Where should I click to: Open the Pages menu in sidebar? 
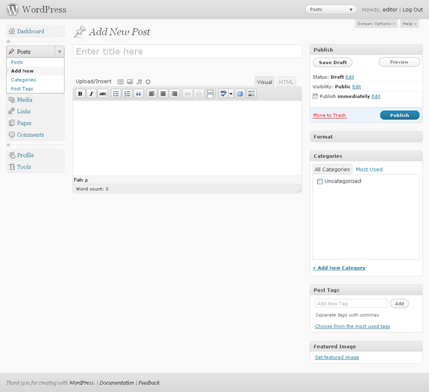(x=35, y=123)
